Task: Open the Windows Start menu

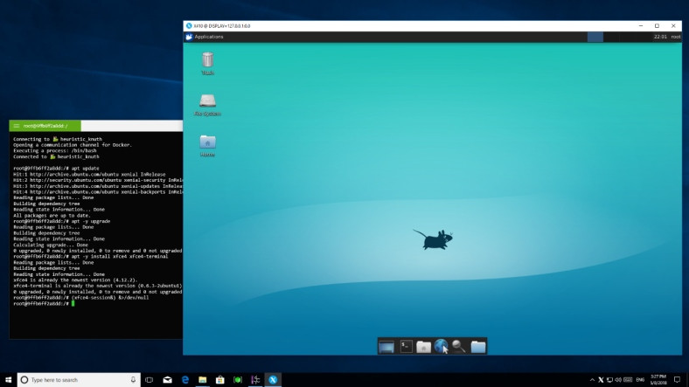Action: pyautogui.click(x=9, y=379)
